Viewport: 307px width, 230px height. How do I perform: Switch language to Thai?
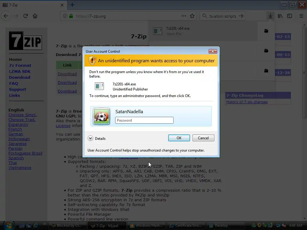pyautogui.click(x=13, y=163)
